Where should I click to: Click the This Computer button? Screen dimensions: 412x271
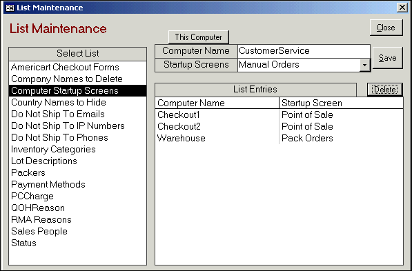click(198, 37)
